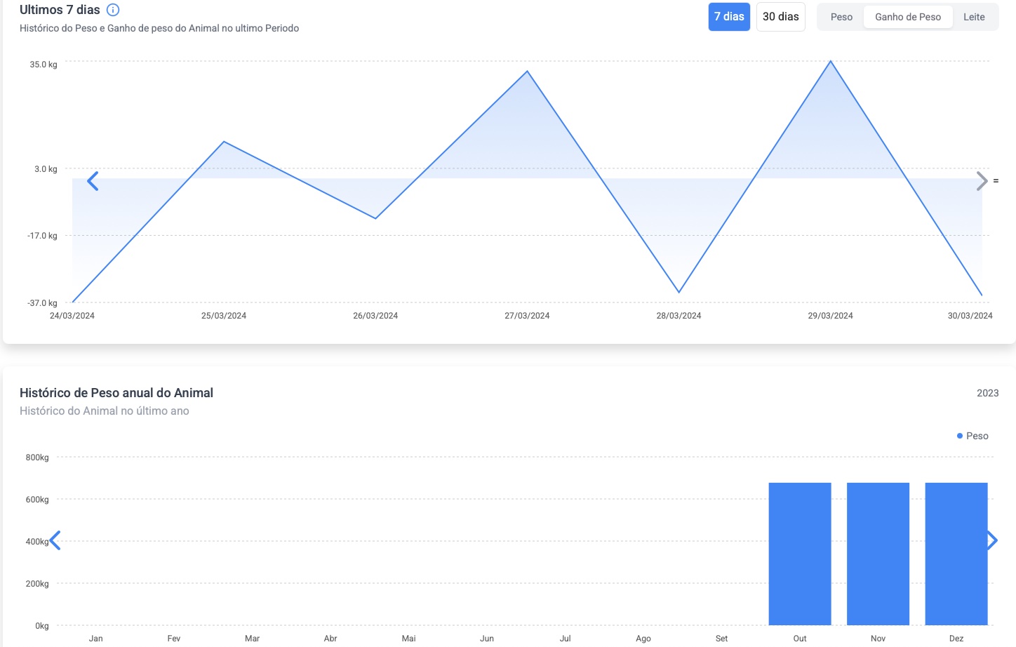1016x647 pixels.
Task: Click the Jan month label
Action: click(x=96, y=639)
